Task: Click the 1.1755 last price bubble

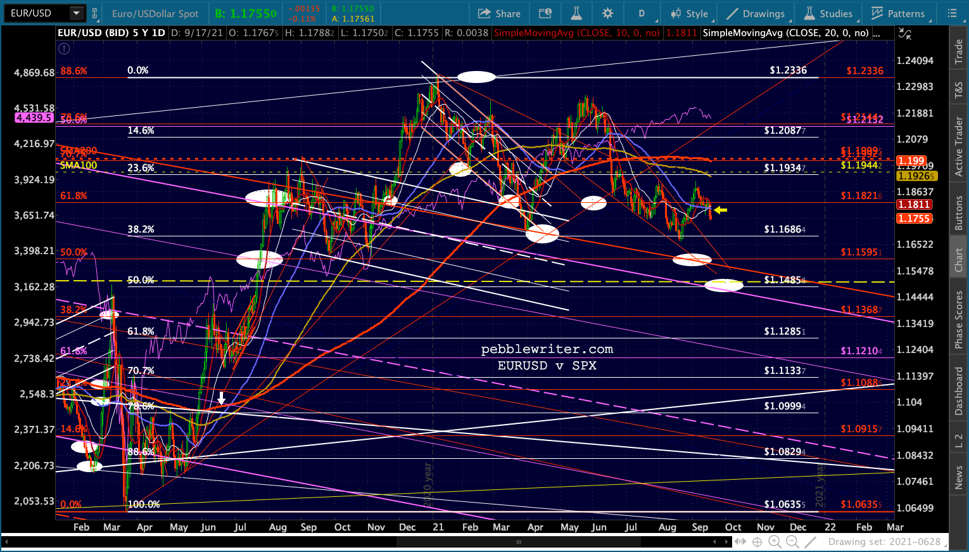Action: [x=913, y=219]
